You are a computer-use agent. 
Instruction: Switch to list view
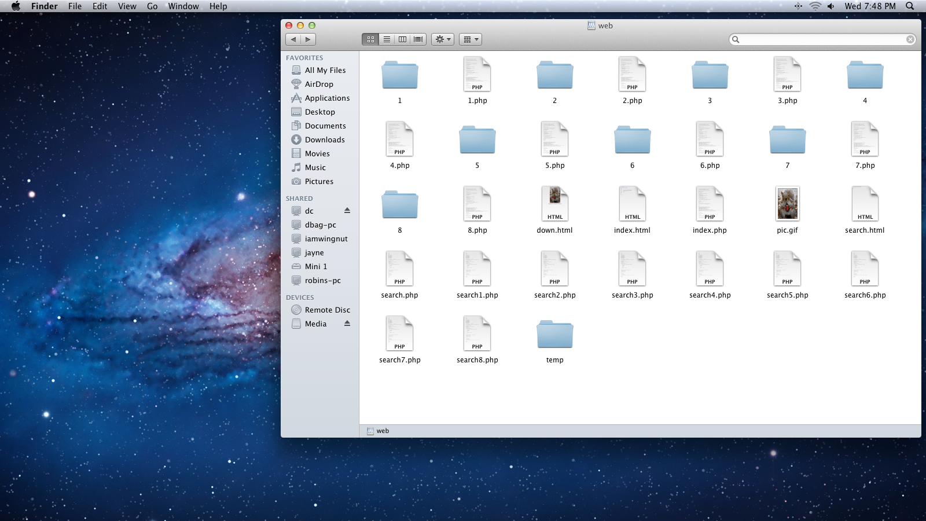[387, 39]
